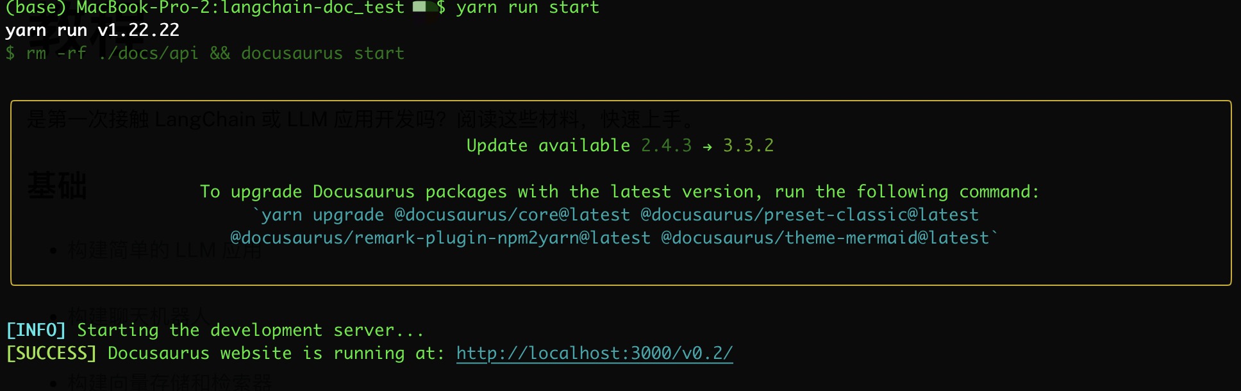
Task: Click the @docusaurus/preset-classic@latest package name
Action: pyautogui.click(x=810, y=215)
